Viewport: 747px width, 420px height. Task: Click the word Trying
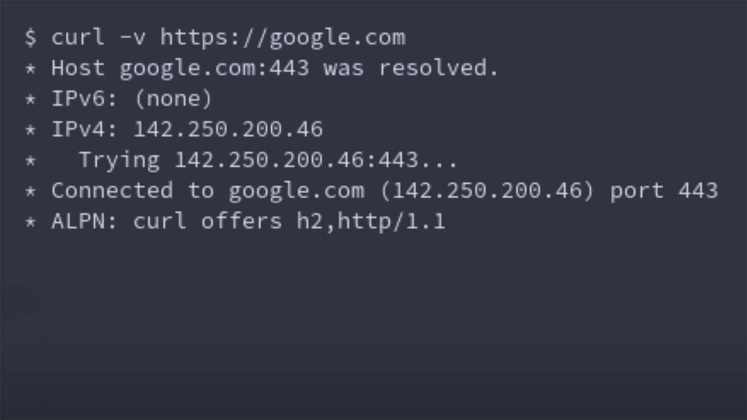[x=119, y=160]
